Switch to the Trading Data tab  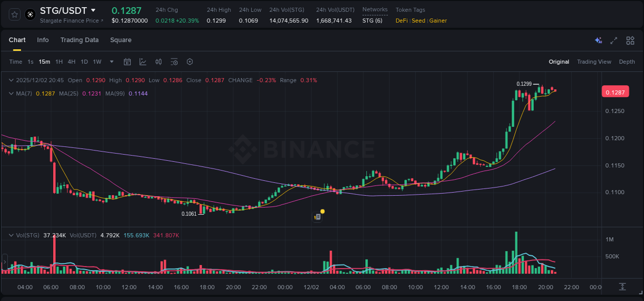pos(79,40)
